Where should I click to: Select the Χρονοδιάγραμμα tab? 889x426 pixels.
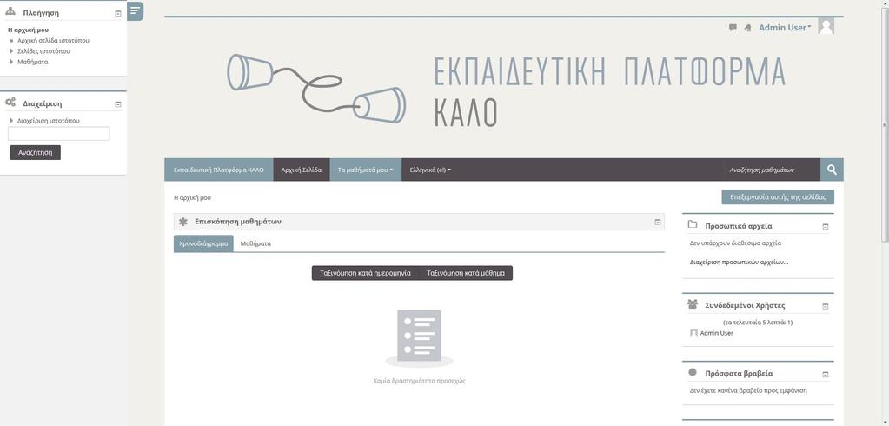coord(203,243)
